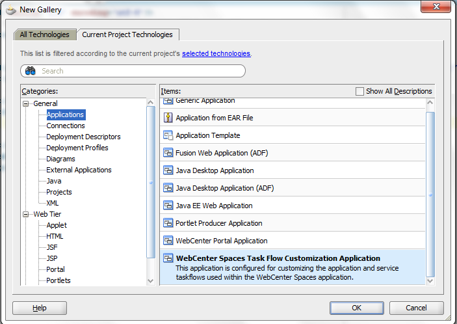
Task: Select Deployment Descriptors in the tree
Action: pyautogui.click(x=83, y=137)
